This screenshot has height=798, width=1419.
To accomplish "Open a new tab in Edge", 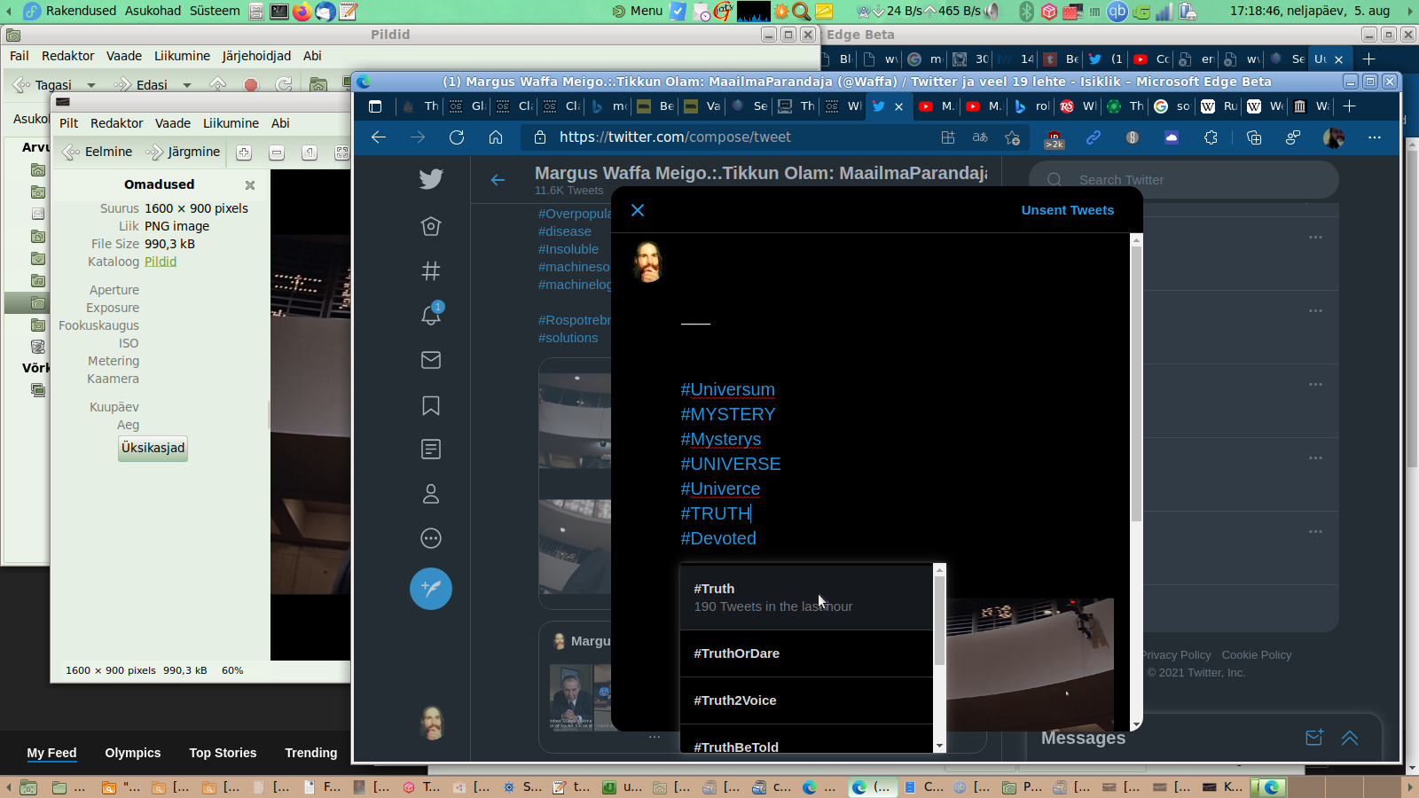I will [x=1350, y=106].
